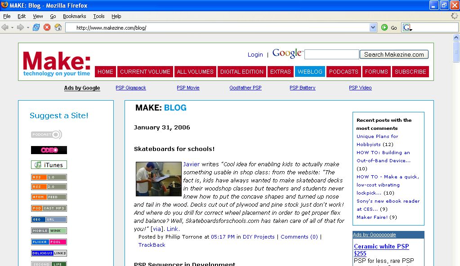Viewport: 460px width, 266px height.
Task: Open the Ceramic white PSP $255 ad
Action: coord(381,250)
